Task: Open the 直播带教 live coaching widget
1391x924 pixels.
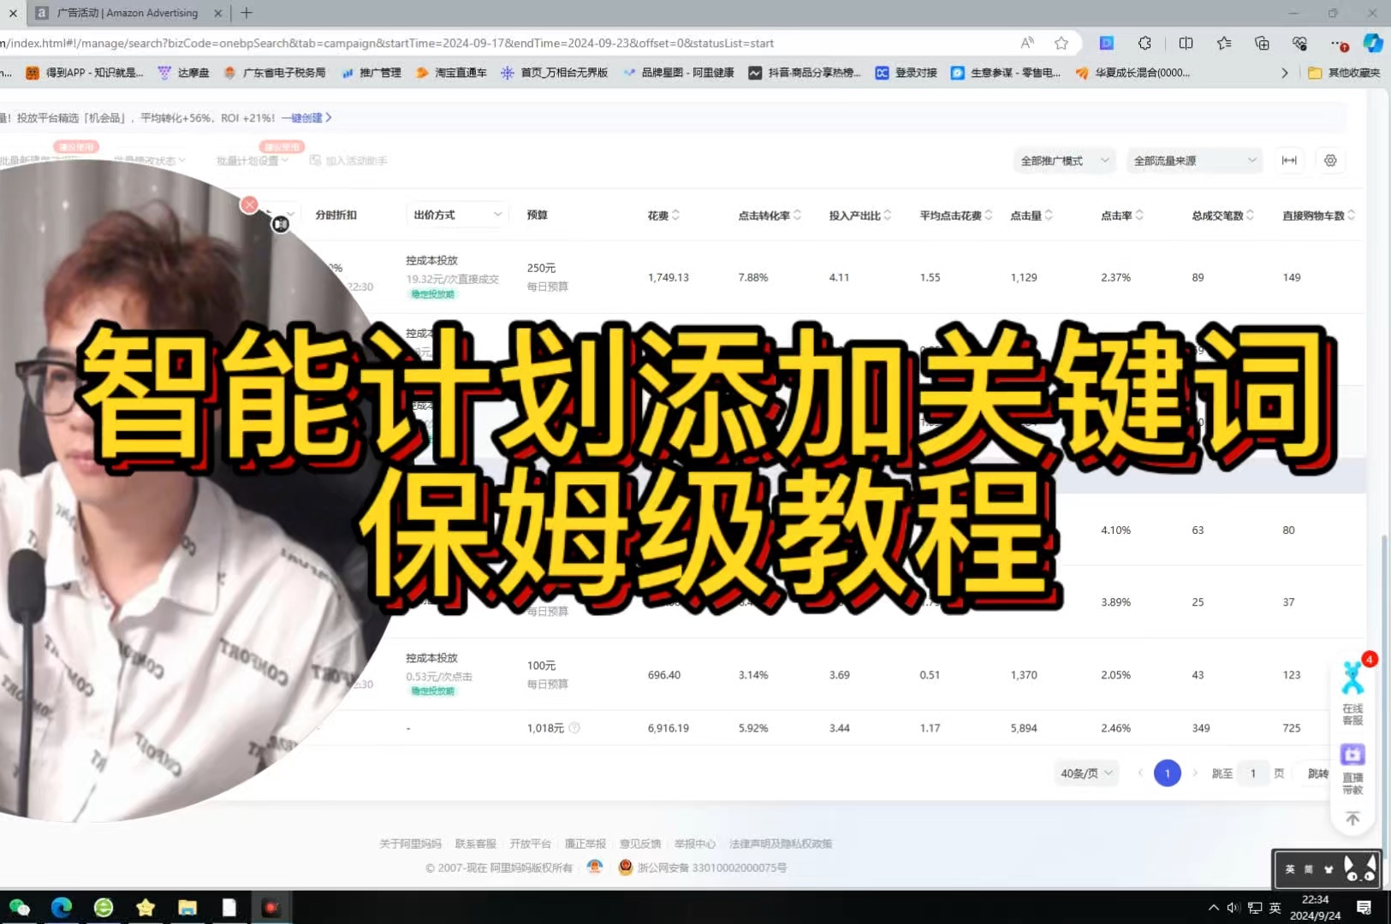Action: 1352,768
